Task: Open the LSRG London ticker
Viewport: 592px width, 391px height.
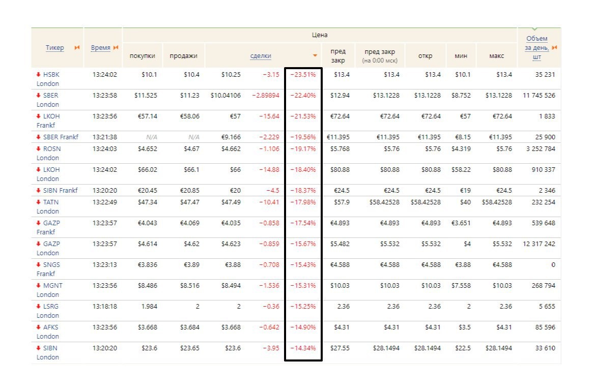Action: [48, 311]
